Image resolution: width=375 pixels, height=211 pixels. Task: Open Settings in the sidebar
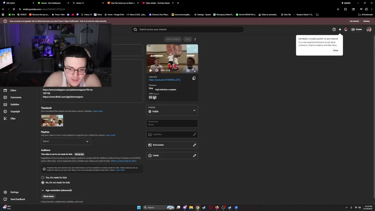coord(19,192)
